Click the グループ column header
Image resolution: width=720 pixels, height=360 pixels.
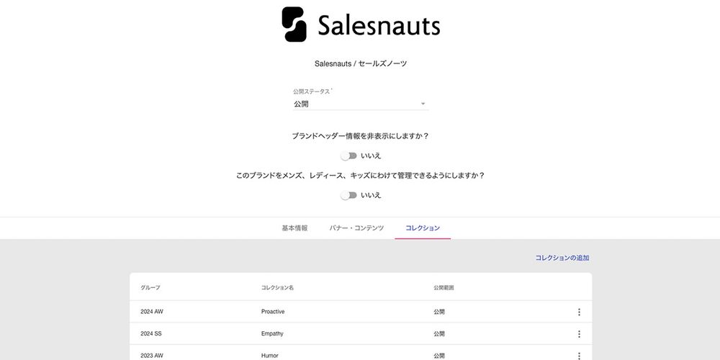click(x=150, y=288)
